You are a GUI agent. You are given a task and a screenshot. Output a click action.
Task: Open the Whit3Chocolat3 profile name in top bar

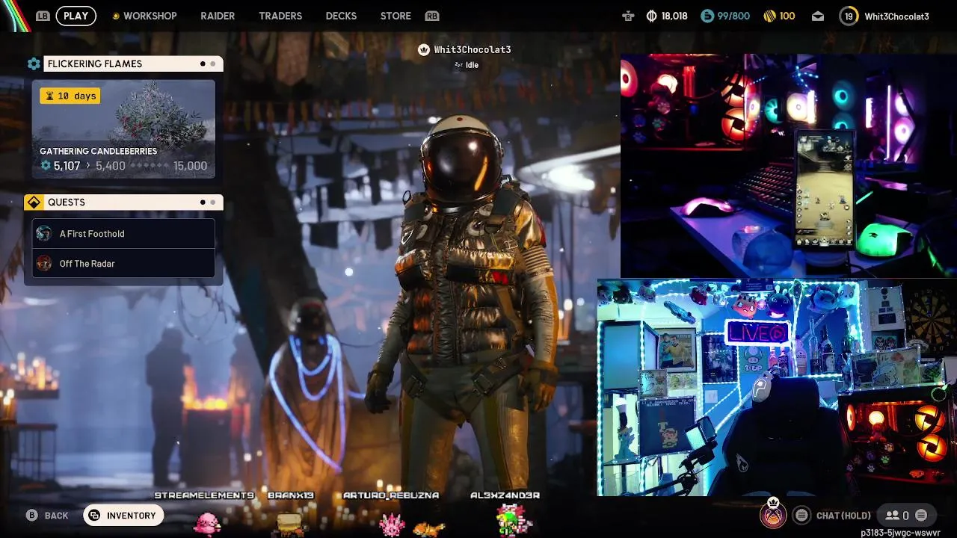896,16
